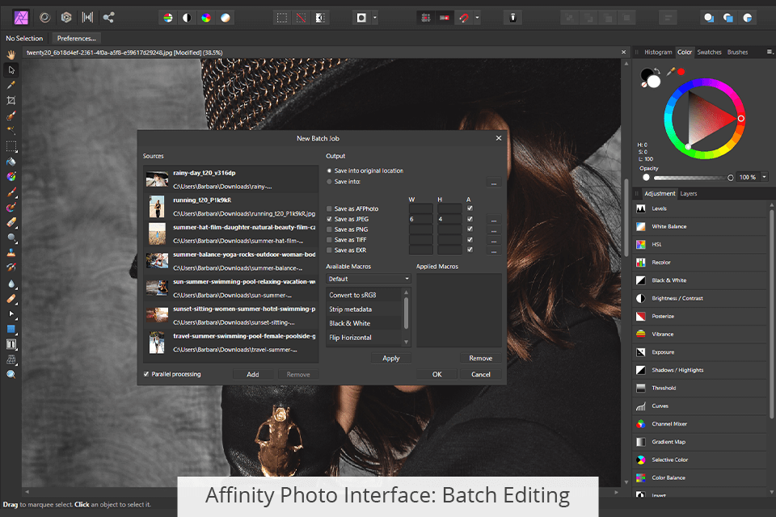Select rainy-day_t20_v316dp source thumbnail
776x517 pixels.
coord(157,179)
